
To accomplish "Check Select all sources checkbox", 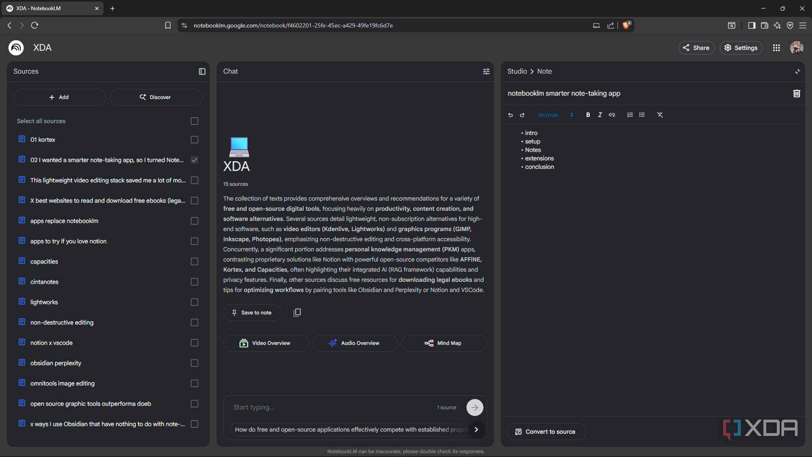I will point(195,121).
